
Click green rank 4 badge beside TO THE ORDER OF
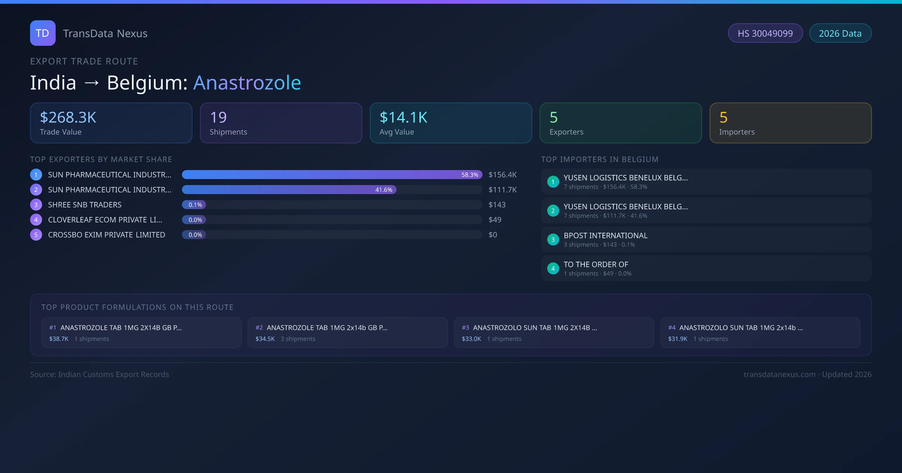click(x=553, y=268)
